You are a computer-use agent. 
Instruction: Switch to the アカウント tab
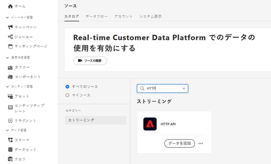[124, 16]
